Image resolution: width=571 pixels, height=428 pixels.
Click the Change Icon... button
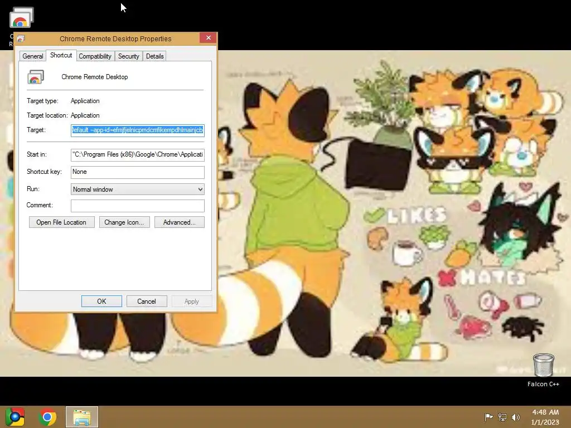124,222
